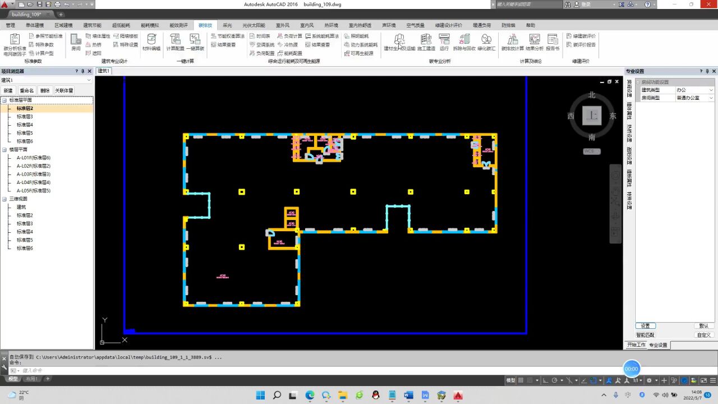
Task: Open the 材料编辑 material editor tool
Action: pos(151,42)
